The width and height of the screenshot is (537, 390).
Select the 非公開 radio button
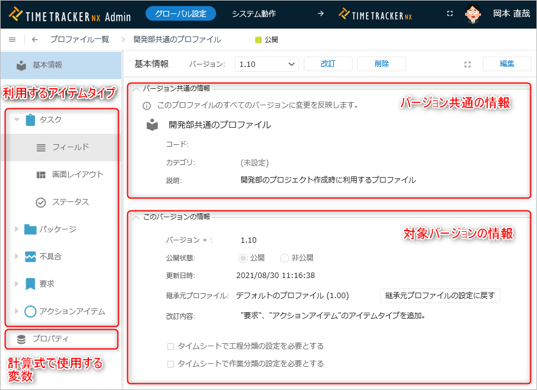pyautogui.click(x=284, y=258)
